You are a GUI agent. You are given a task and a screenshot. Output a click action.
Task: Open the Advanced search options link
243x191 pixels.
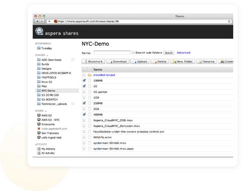pyautogui.click(x=183, y=53)
